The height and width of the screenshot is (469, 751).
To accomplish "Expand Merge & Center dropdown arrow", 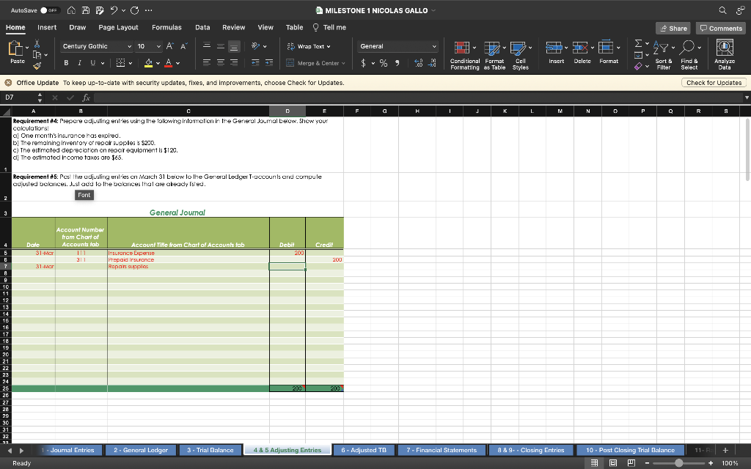I will 343,63.
